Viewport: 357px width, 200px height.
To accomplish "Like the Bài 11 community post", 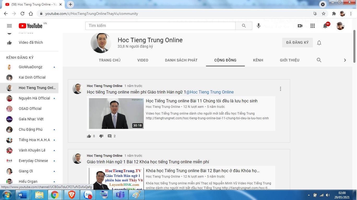I will click(89, 136).
